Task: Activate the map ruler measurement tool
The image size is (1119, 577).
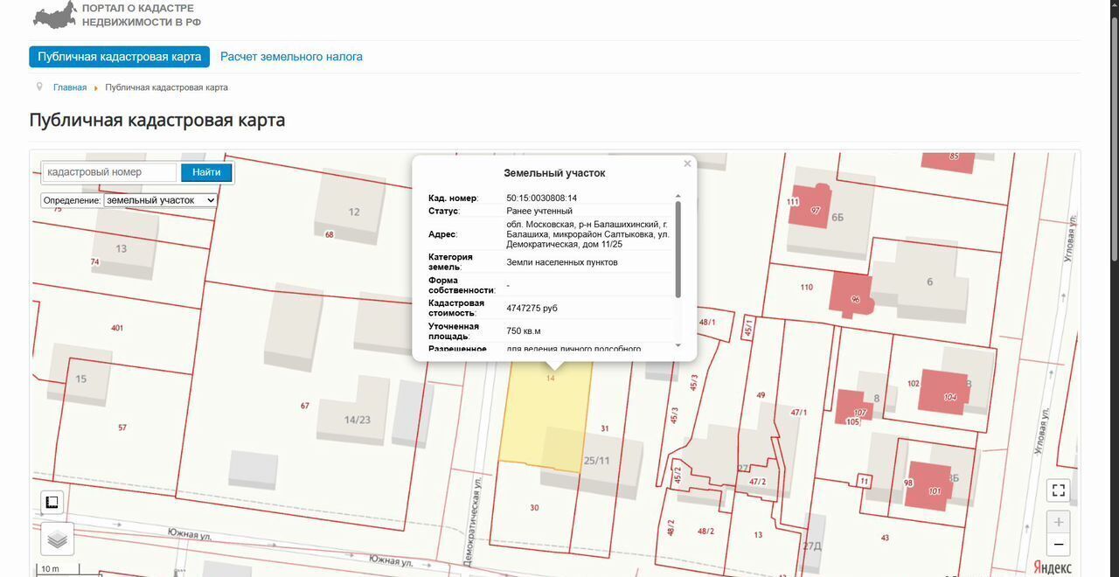Action: [x=52, y=502]
